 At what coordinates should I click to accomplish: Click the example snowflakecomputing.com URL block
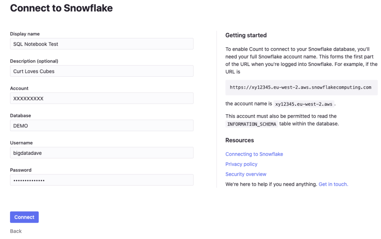(x=301, y=87)
